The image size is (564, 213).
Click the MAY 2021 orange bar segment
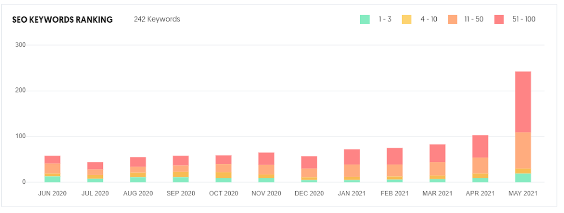click(523, 150)
